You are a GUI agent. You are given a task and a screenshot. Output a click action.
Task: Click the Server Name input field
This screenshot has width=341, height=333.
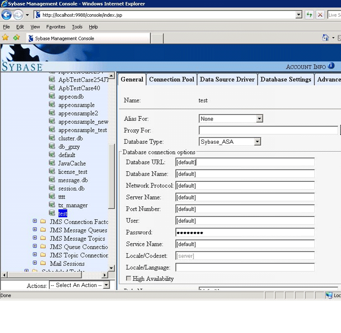click(245, 197)
